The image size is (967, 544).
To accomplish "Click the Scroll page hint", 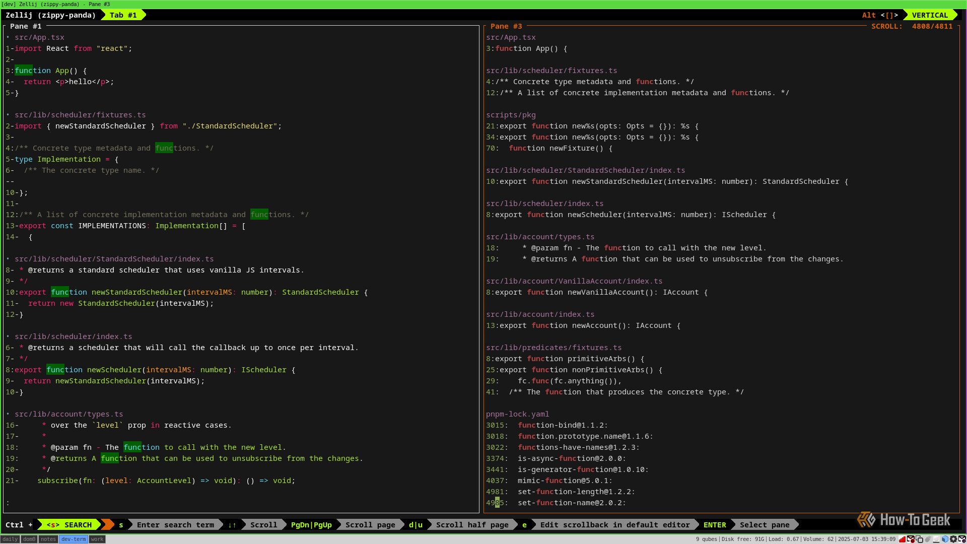I will 370,525.
